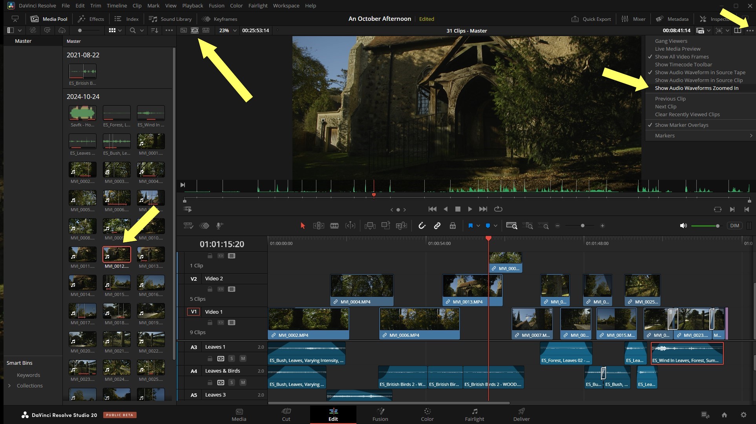The height and width of the screenshot is (424, 756).
Task: Open the viewer three-dot options menu
Action: [750, 31]
